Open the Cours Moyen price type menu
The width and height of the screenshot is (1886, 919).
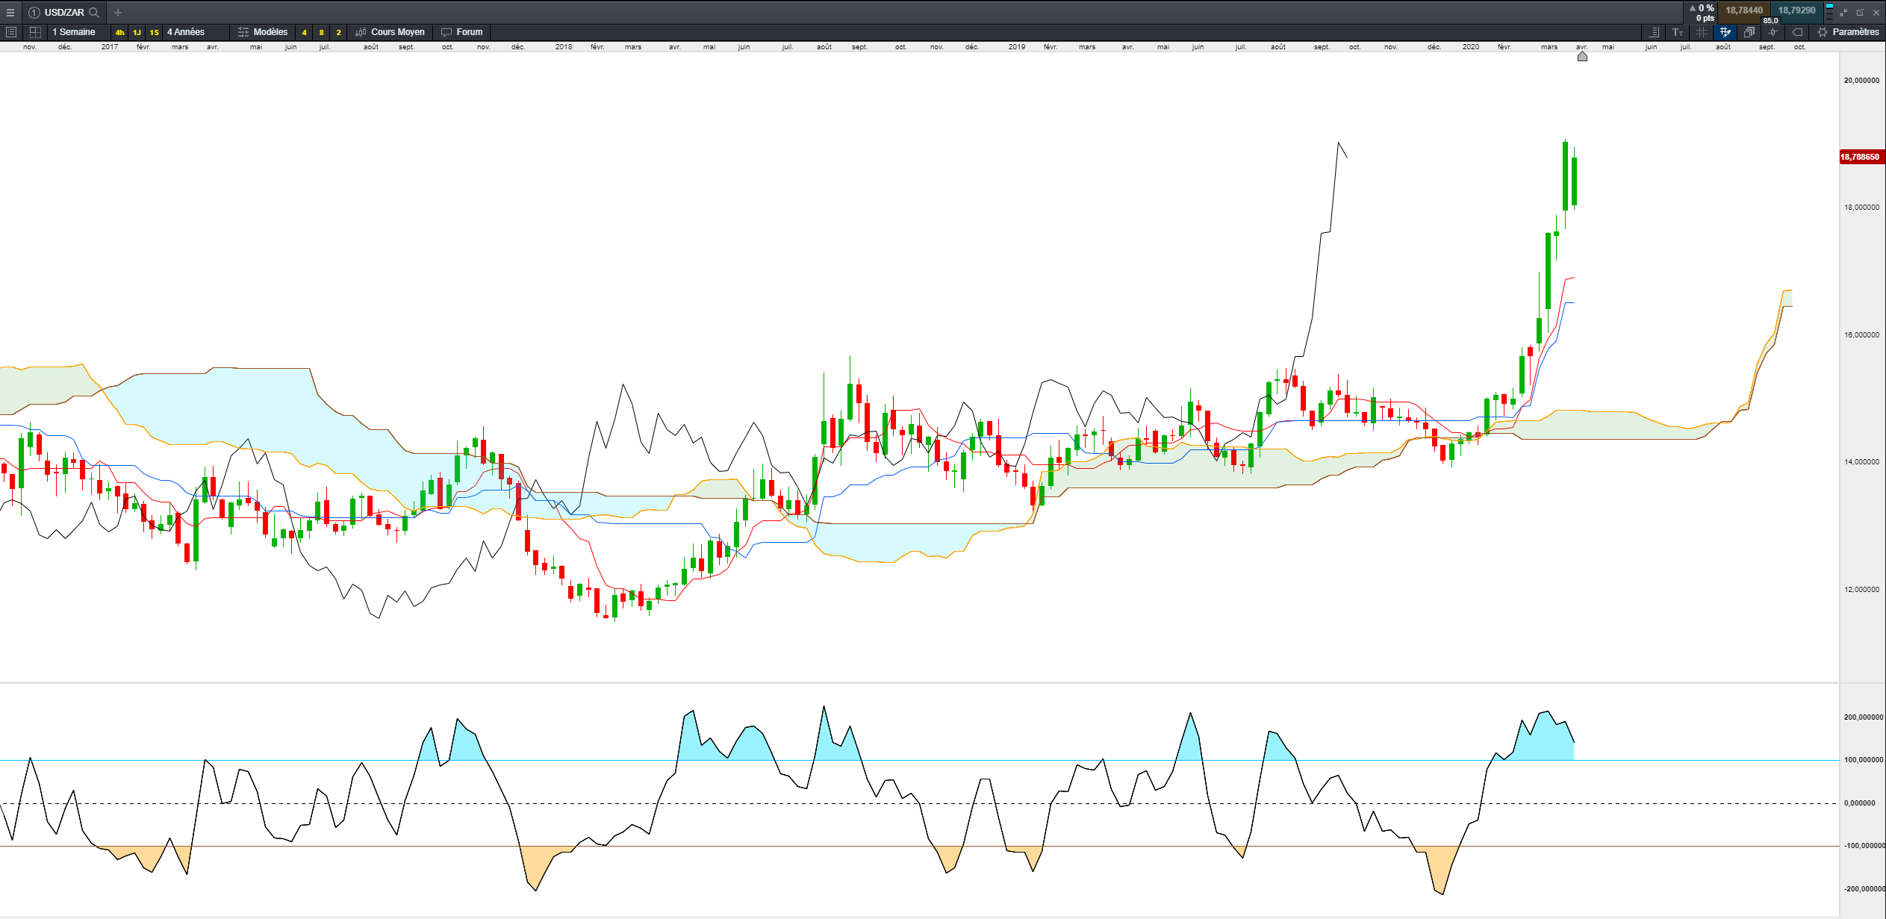(x=390, y=32)
